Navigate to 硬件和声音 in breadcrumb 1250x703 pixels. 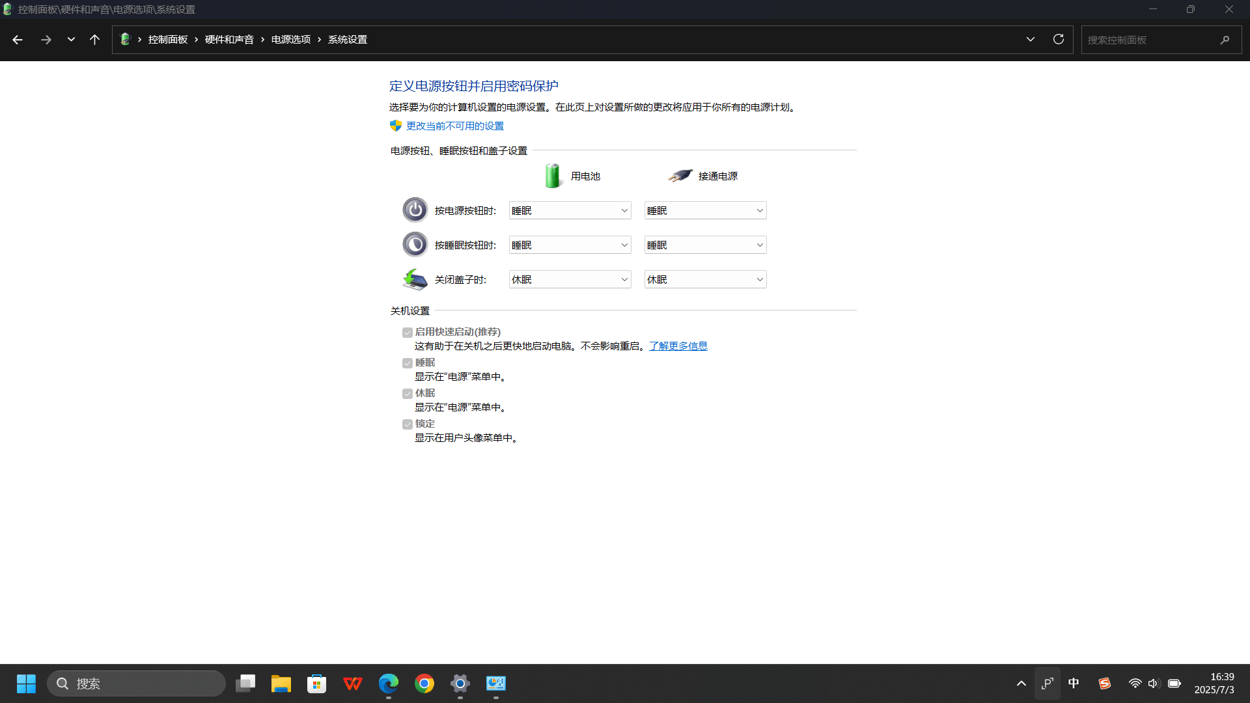(x=229, y=40)
